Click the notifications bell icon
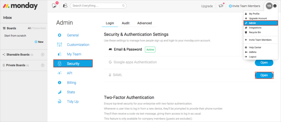 tap(54, 6)
